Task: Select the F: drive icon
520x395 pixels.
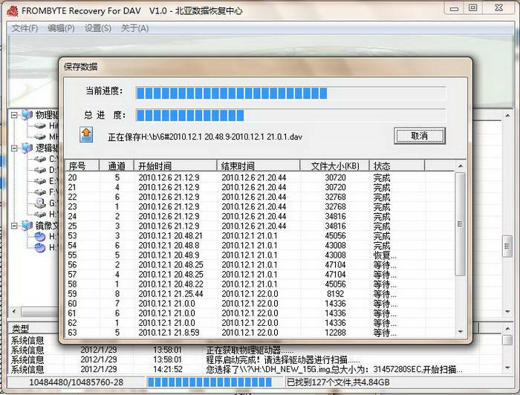Action: 40,192
